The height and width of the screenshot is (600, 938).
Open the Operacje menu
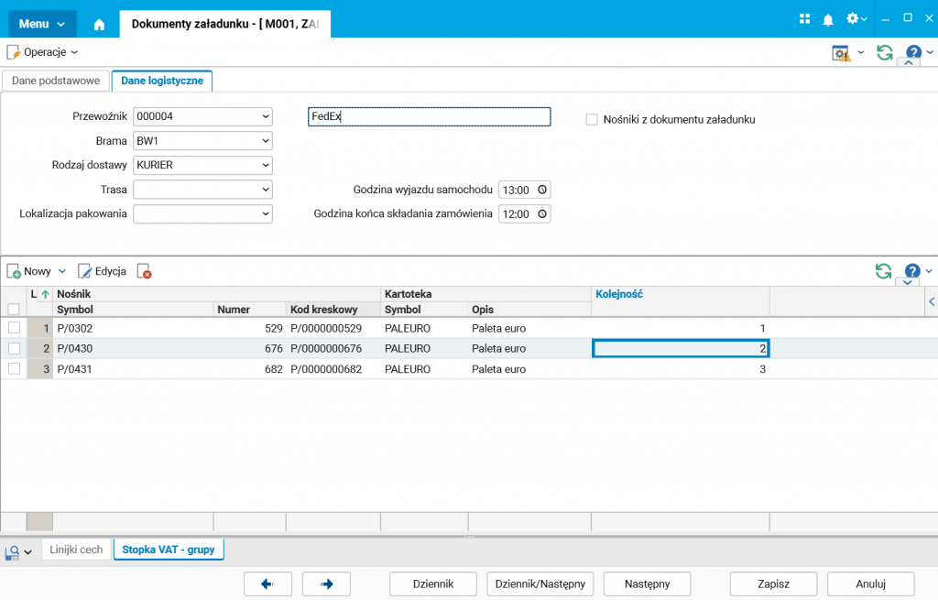[x=43, y=52]
